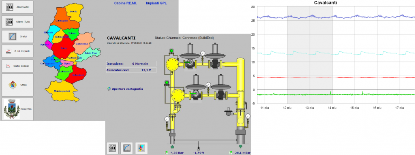Open the Apertura cartografia link

coord(127,89)
